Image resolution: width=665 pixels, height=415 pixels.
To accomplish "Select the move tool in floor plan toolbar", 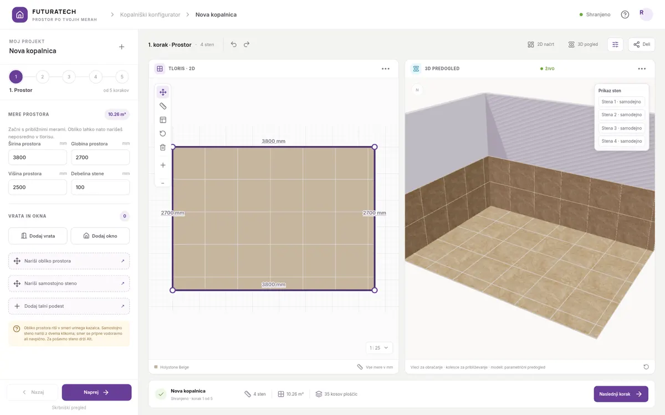I will 163,92.
